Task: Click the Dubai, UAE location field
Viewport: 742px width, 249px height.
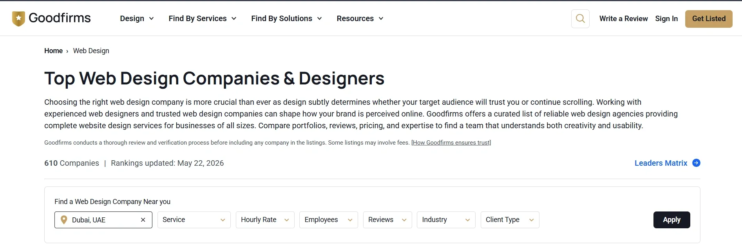Action: click(103, 220)
